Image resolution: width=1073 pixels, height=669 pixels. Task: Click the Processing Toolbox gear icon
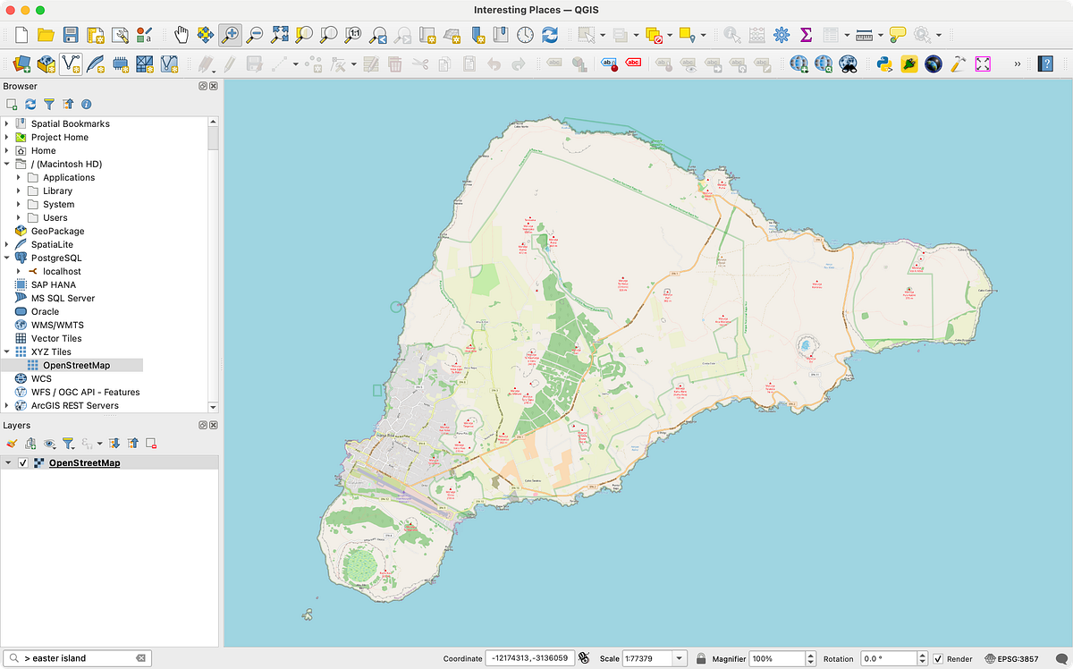[x=781, y=34]
